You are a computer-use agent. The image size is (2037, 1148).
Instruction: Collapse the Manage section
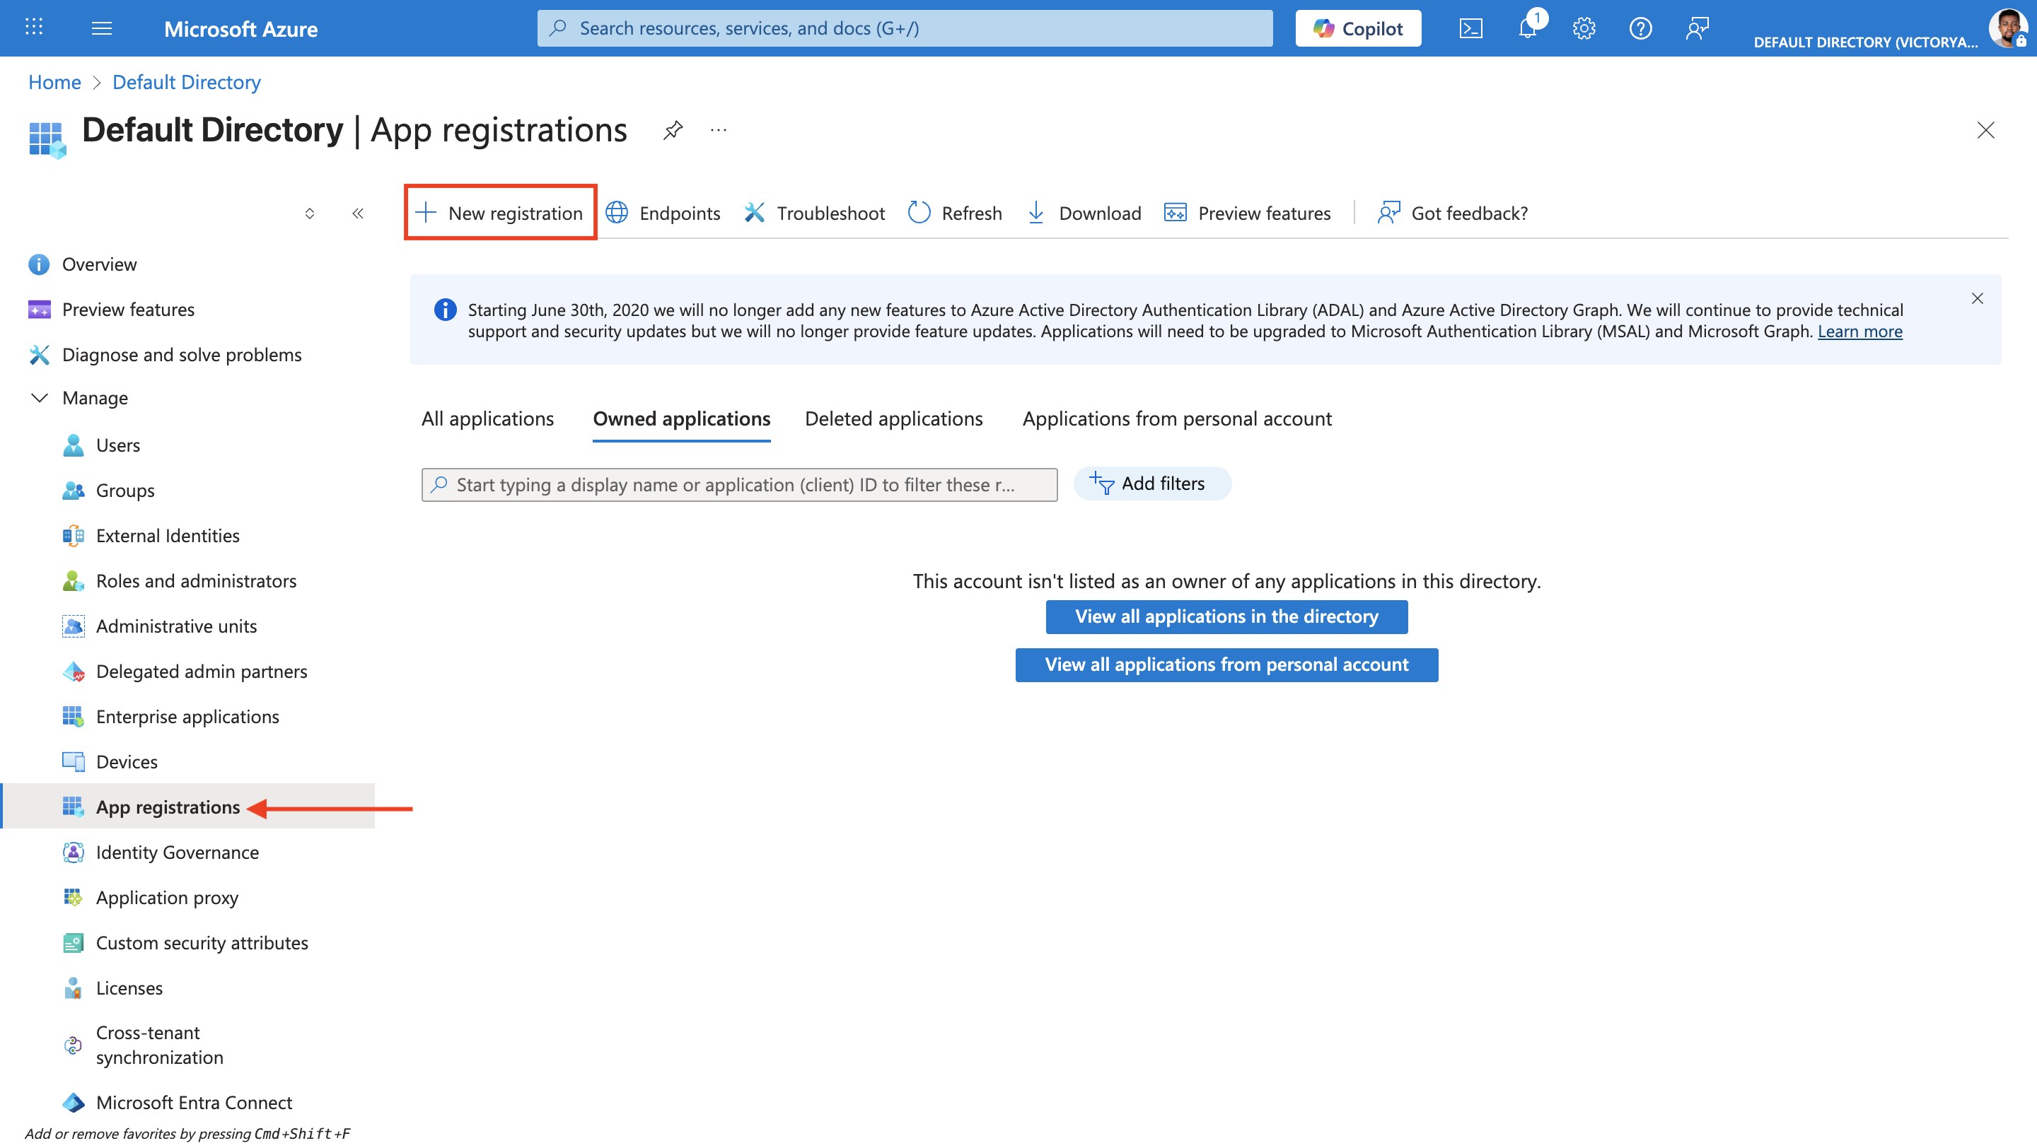[x=39, y=397]
